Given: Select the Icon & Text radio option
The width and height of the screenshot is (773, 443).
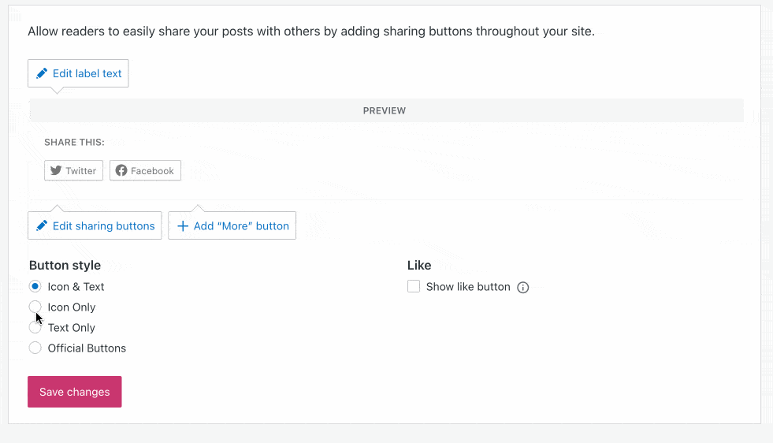Looking at the screenshot, I should click(x=35, y=287).
